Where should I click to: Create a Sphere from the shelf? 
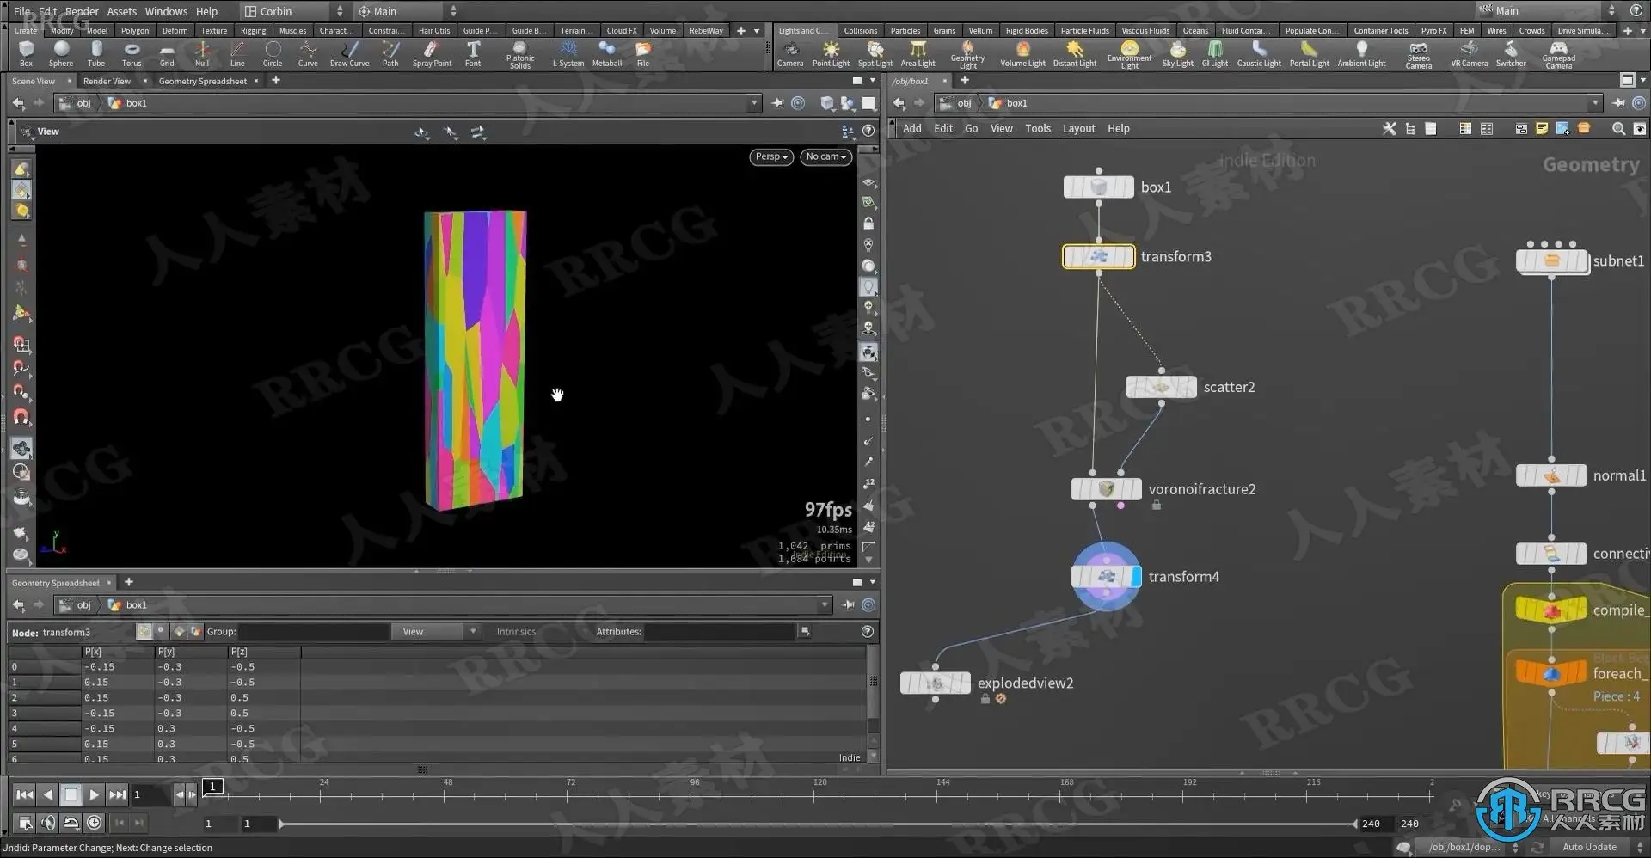point(61,53)
